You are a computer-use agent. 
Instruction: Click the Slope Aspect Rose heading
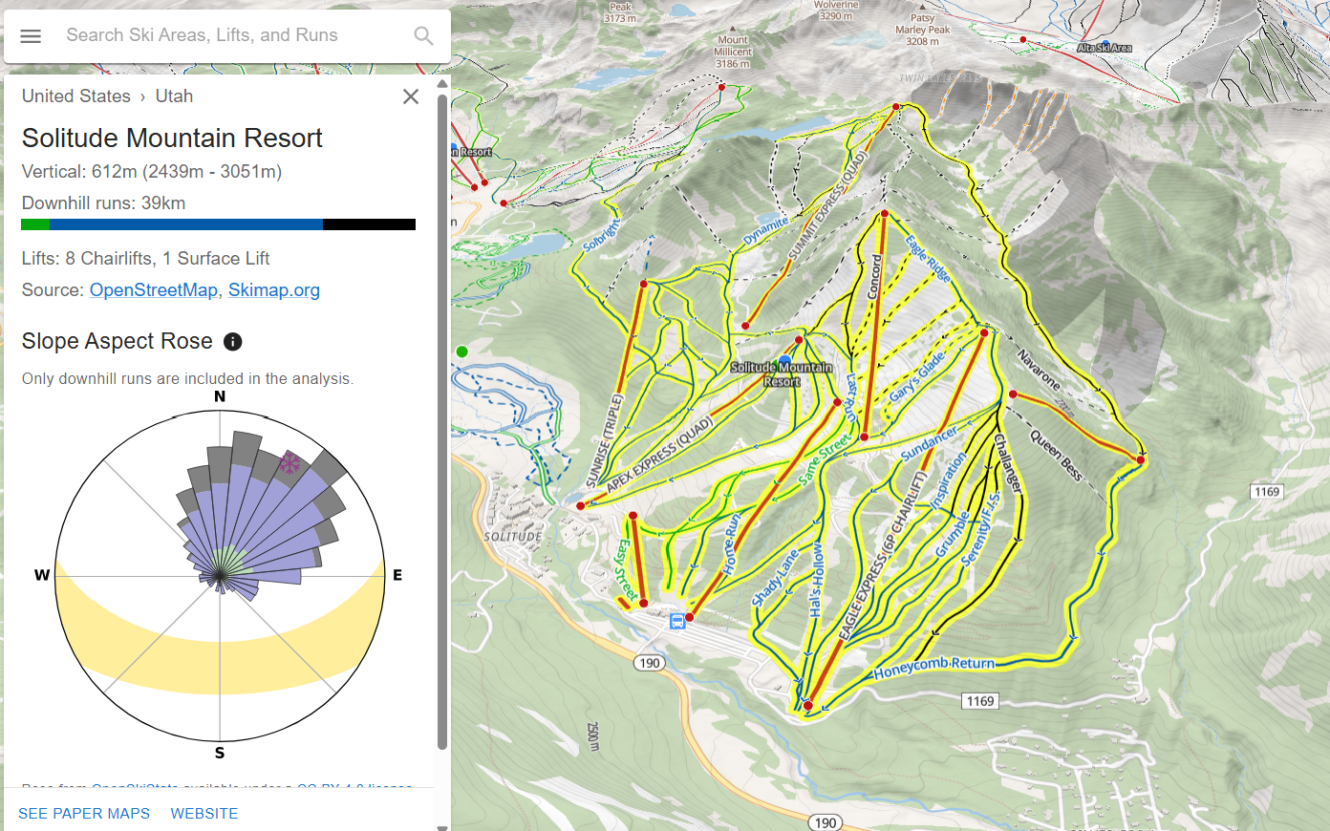pos(118,341)
